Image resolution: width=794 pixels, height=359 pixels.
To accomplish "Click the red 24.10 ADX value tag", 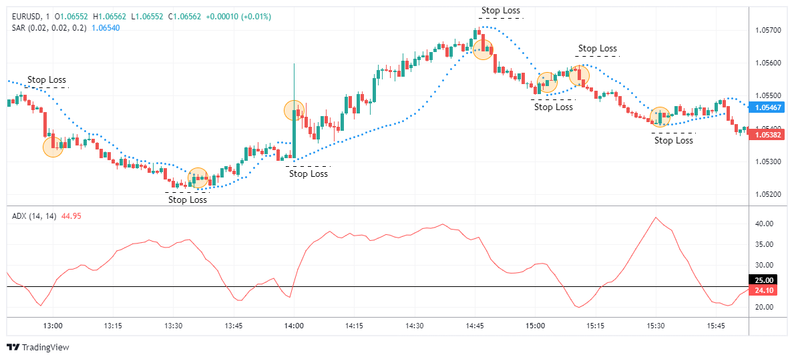I will click(764, 290).
